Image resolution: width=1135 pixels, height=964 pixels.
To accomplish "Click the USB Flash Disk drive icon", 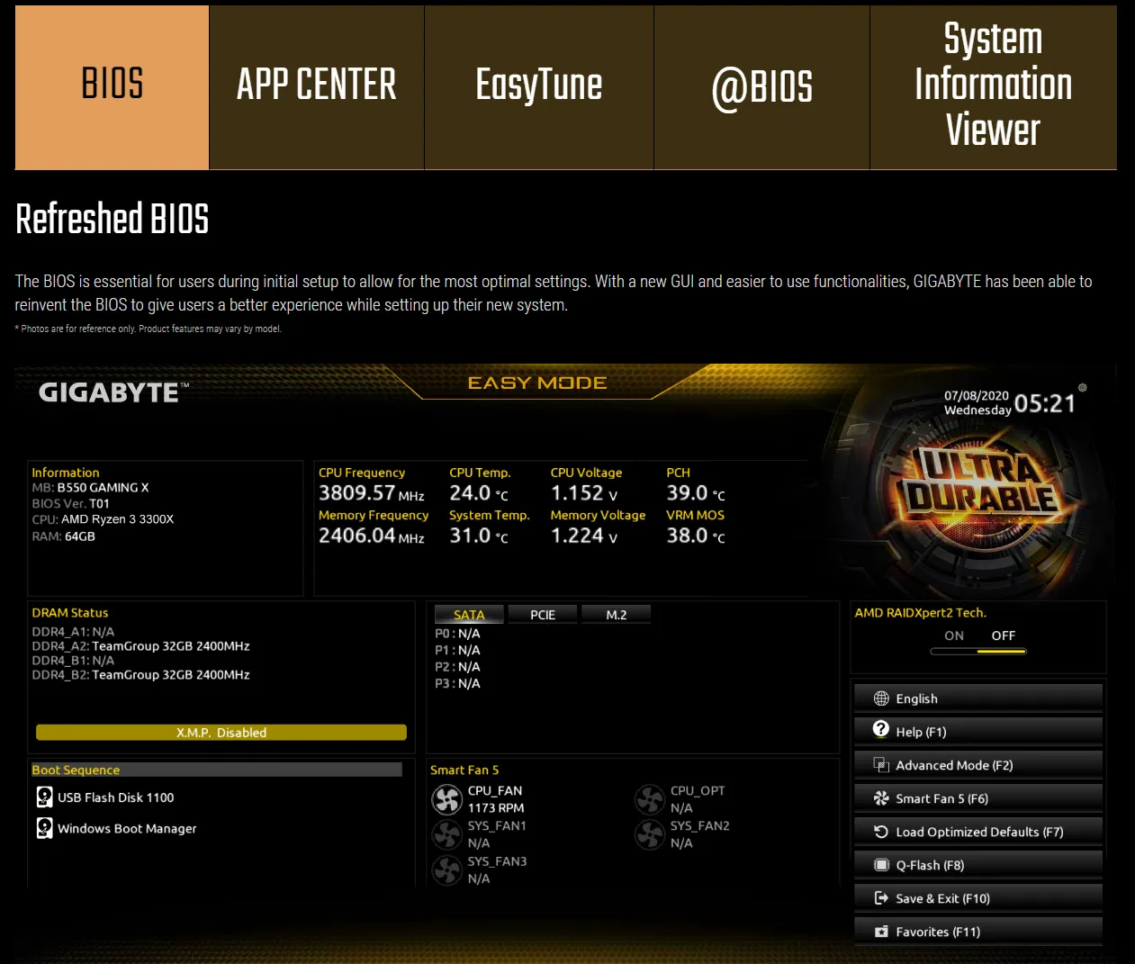I will [44, 797].
